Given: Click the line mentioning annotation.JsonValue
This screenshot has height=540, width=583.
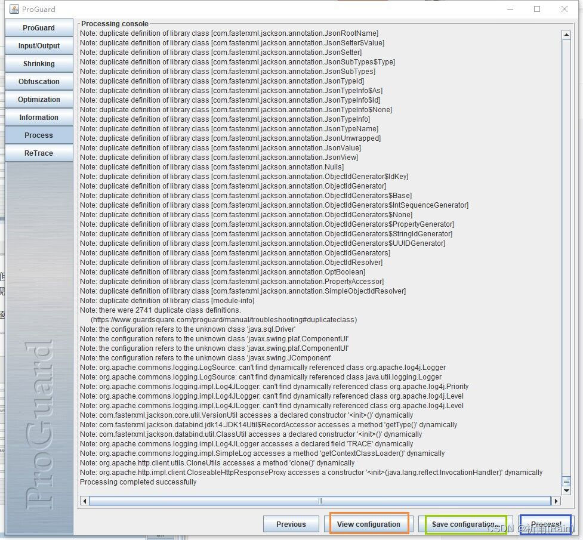Looking at the screenshot, I should click(x=220, y=148).
